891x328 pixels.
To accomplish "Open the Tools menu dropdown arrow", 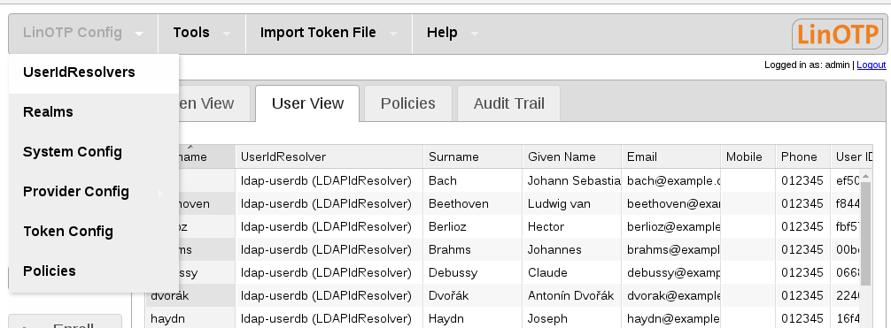I will pos(227,34).
